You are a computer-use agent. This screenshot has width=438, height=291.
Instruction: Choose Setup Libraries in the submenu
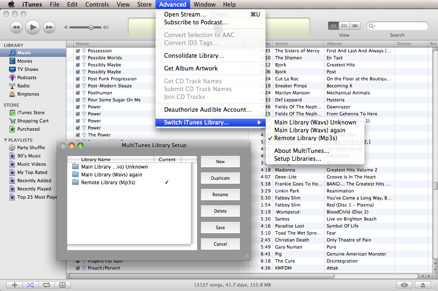point(316,159)
